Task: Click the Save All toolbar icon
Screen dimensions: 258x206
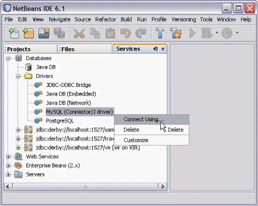Action: tap(59, 33)
